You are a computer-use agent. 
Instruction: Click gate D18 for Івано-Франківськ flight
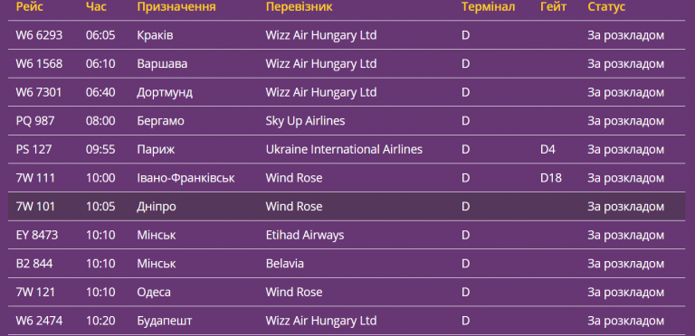click(x=551, y=178)
